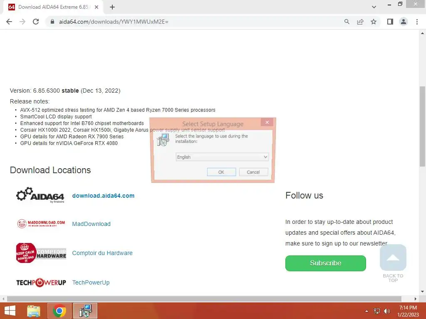Open the MadDownload link
This screenshot has width=426, height=319.
pyautogui.click(x=91, y=224)
